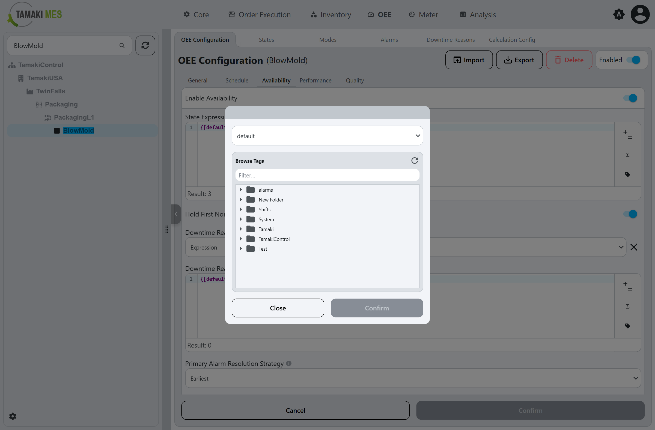Switch to the Downtime Reasons tab

[451, 40]
